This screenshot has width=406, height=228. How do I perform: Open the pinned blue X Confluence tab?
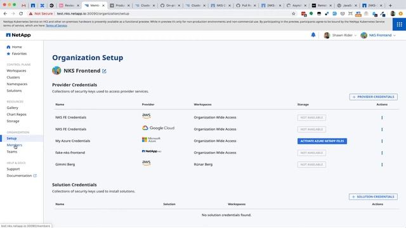click(x=43, y=5)
